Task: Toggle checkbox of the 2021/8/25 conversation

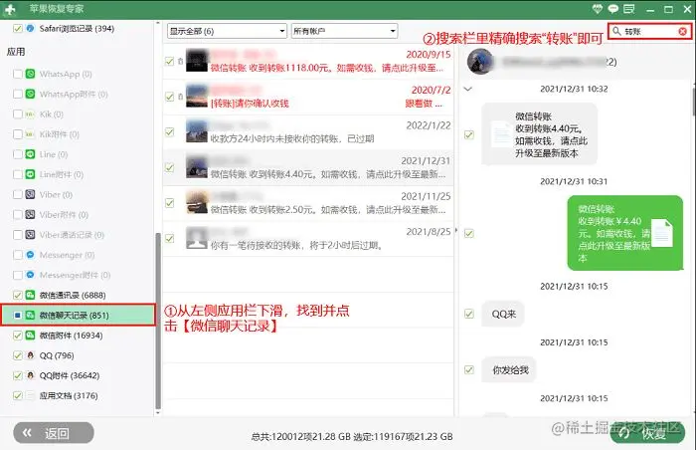Action: 170,238
